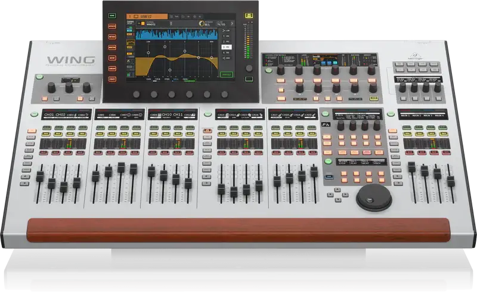This screenshot has width=477, height=292.
Task: Click the large jog wheel
Action: click(374, 197)
